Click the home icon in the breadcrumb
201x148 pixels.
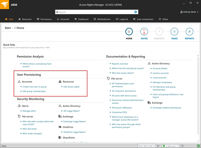tap(15, 28)
